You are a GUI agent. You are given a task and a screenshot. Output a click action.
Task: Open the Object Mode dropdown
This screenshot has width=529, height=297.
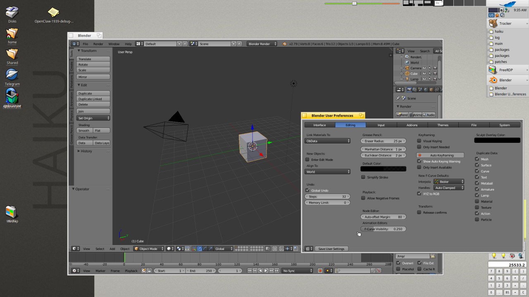coord(148,249)
